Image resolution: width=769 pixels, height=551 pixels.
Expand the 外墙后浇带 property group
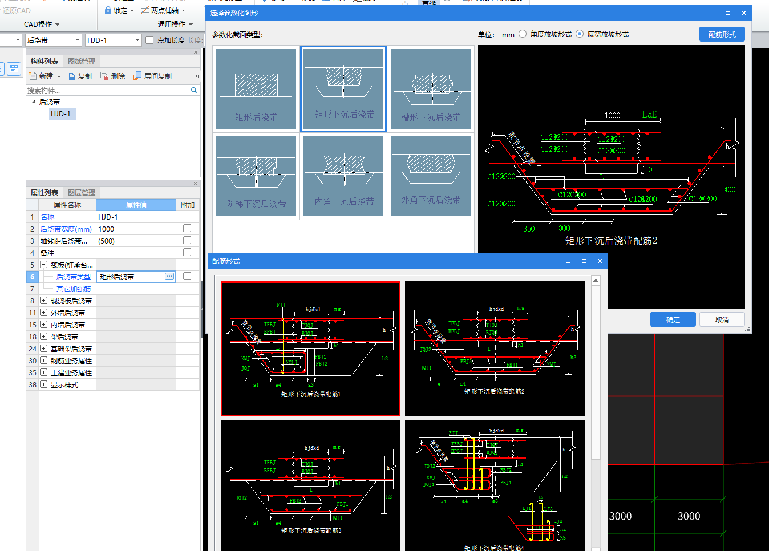point(43,313)
